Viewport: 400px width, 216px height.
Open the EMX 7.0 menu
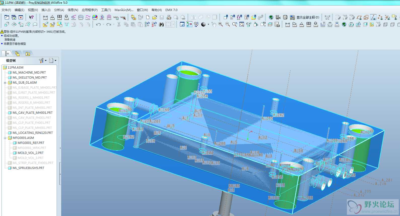[171, 10]
